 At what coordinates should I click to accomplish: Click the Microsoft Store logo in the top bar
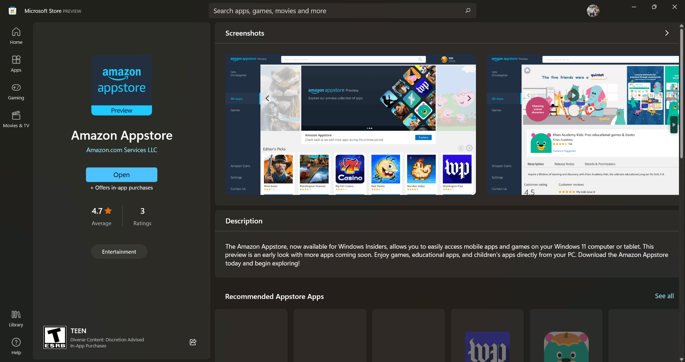coord(12,11)
